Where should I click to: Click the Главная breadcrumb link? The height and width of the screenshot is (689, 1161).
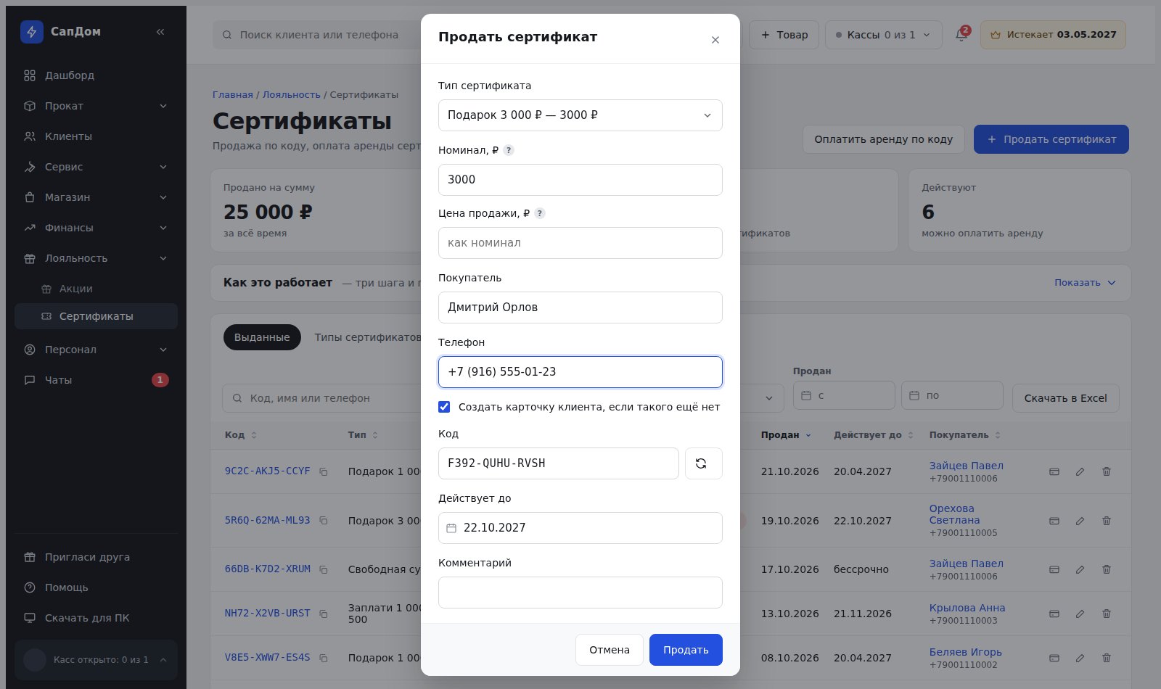tap(233, 95)
